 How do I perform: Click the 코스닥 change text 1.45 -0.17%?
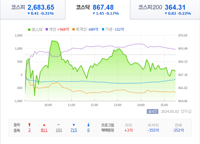(107, 13)
